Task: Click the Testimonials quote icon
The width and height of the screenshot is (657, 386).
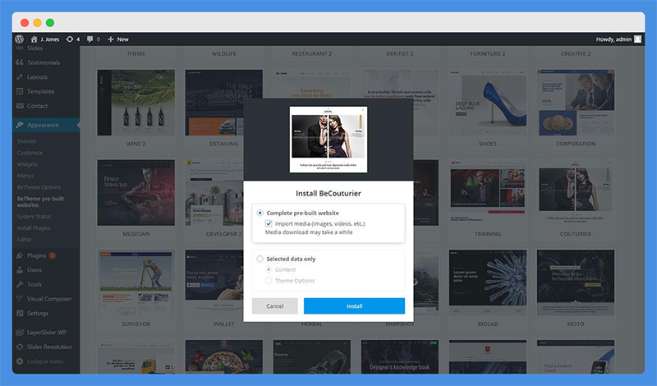Action: pos(20,62)
